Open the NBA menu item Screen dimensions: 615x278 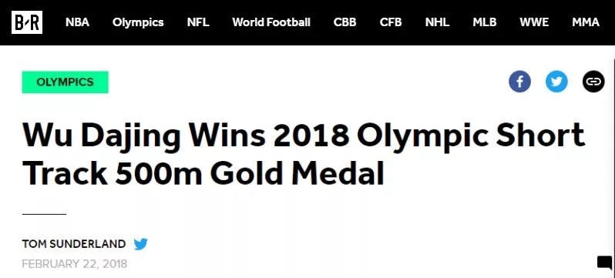click(x=77, y=22)
